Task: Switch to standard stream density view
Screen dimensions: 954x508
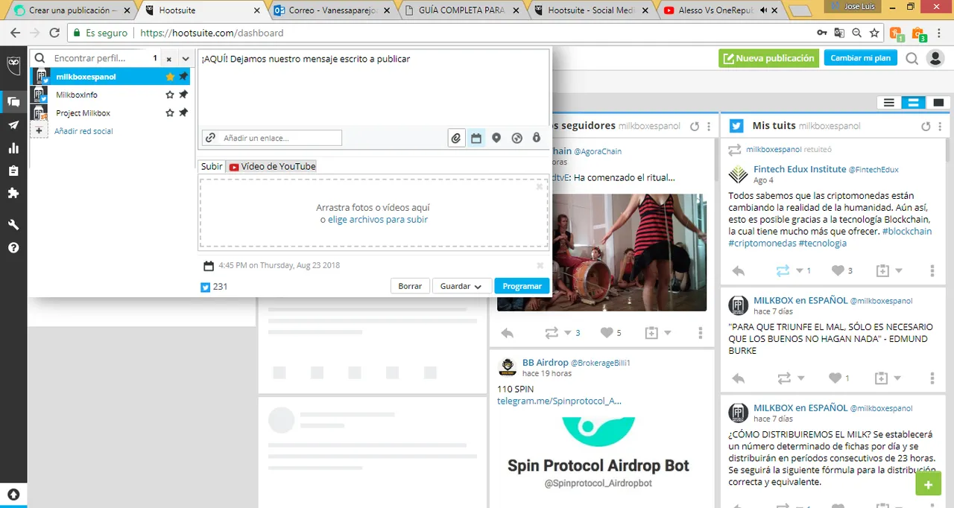Action: click(913, 103)
